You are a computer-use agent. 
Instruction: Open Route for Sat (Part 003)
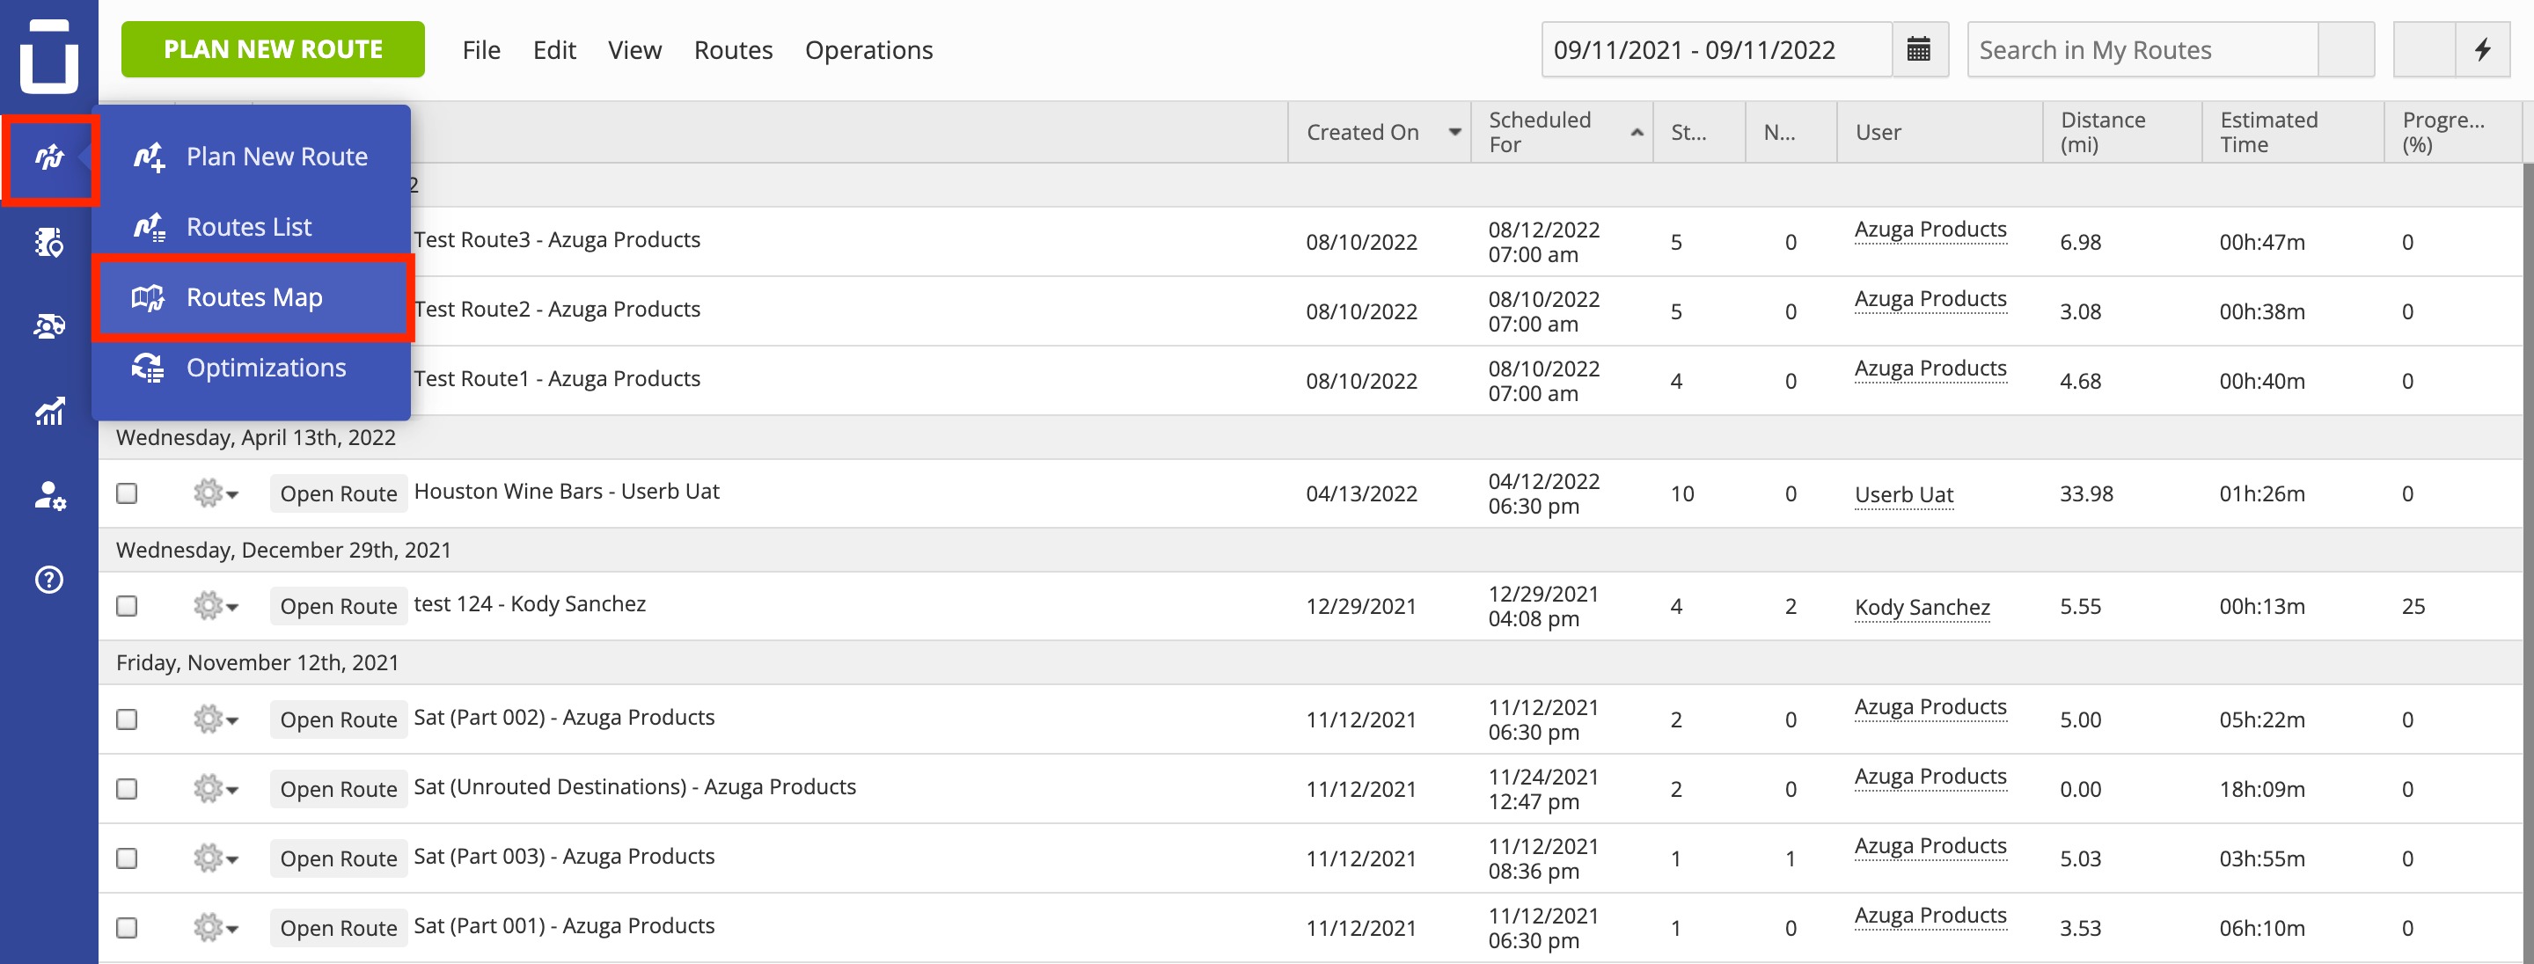click(x=339, y=858)
